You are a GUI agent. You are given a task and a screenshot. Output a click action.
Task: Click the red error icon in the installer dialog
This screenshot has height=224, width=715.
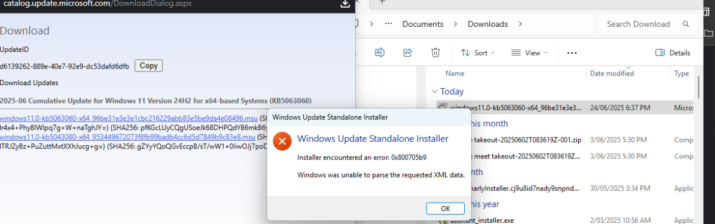click(281, 141)
